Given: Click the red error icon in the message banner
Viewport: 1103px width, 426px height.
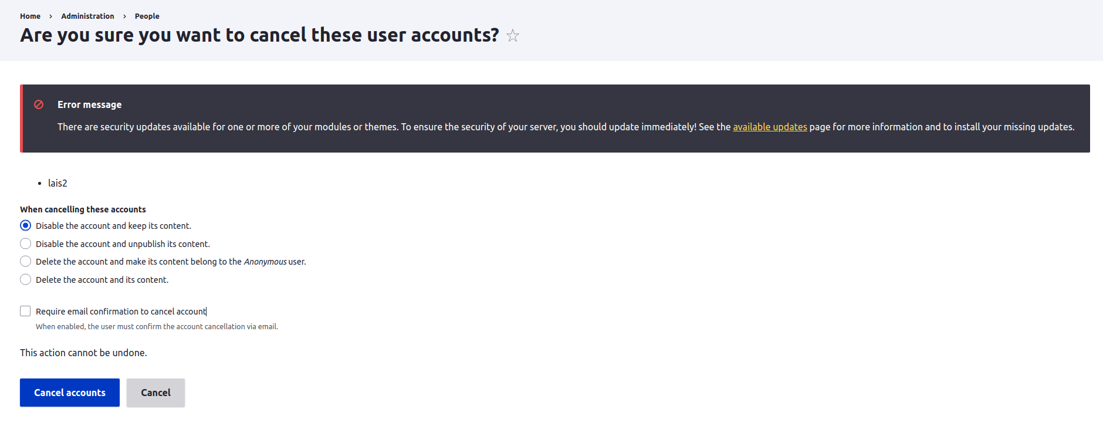Looking at the screenshot, I should pos(39,104).
